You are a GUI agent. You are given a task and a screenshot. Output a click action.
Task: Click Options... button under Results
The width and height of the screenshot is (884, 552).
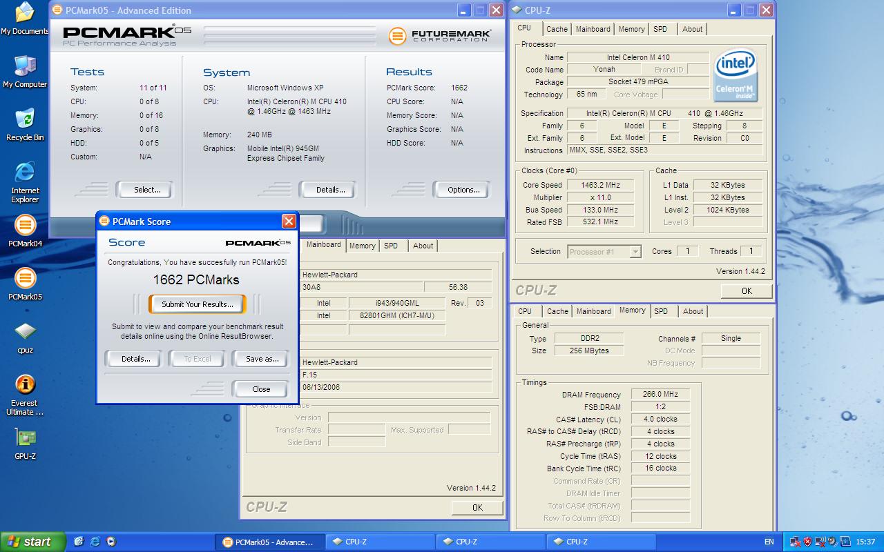[x=461, y=190]
